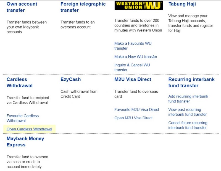
Task: Open the M2U Visa Direct heading
Action: point(133,79)
